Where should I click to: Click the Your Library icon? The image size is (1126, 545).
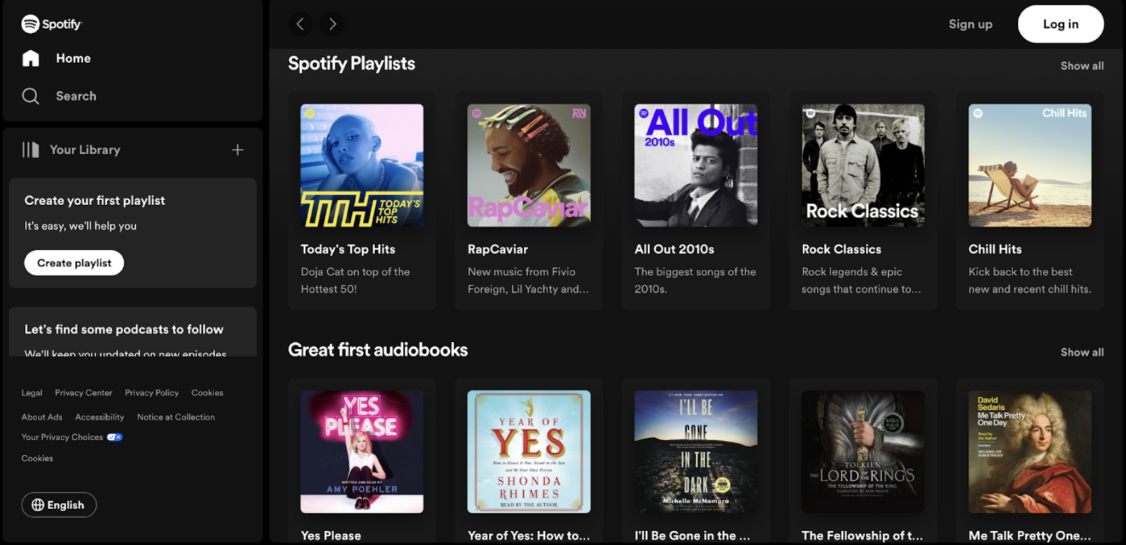tap(30, 149)
